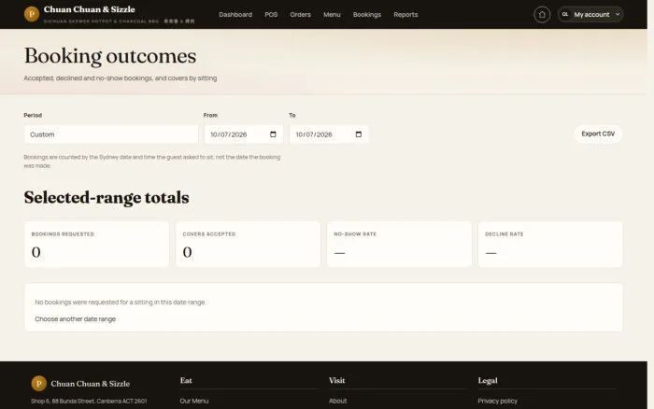Open Privacy policy in footer
The image size is (654, 409).
tap(498, 401)
